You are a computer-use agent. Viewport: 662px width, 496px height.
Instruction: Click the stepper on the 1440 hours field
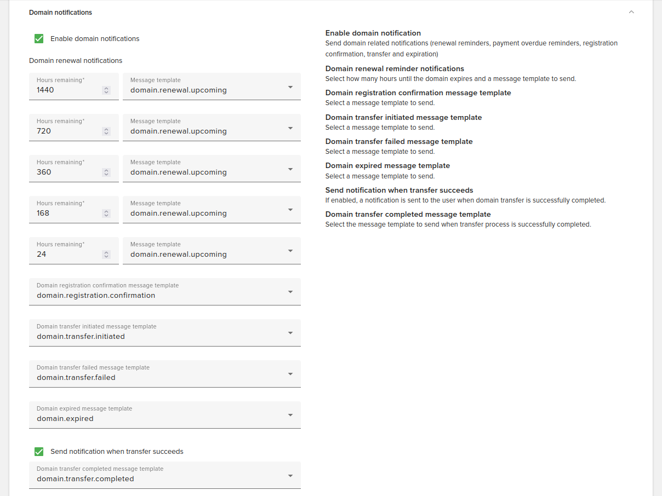(106, 90)
